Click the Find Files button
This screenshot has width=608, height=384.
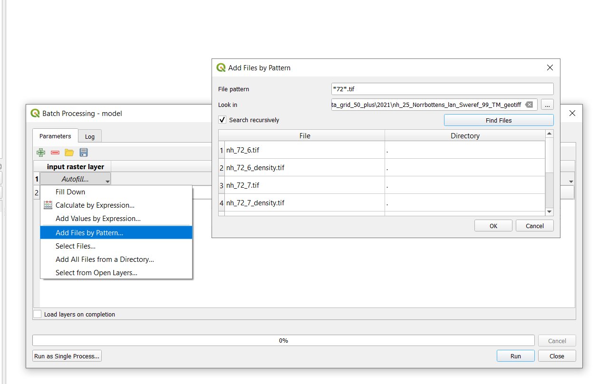pos(498,120)
